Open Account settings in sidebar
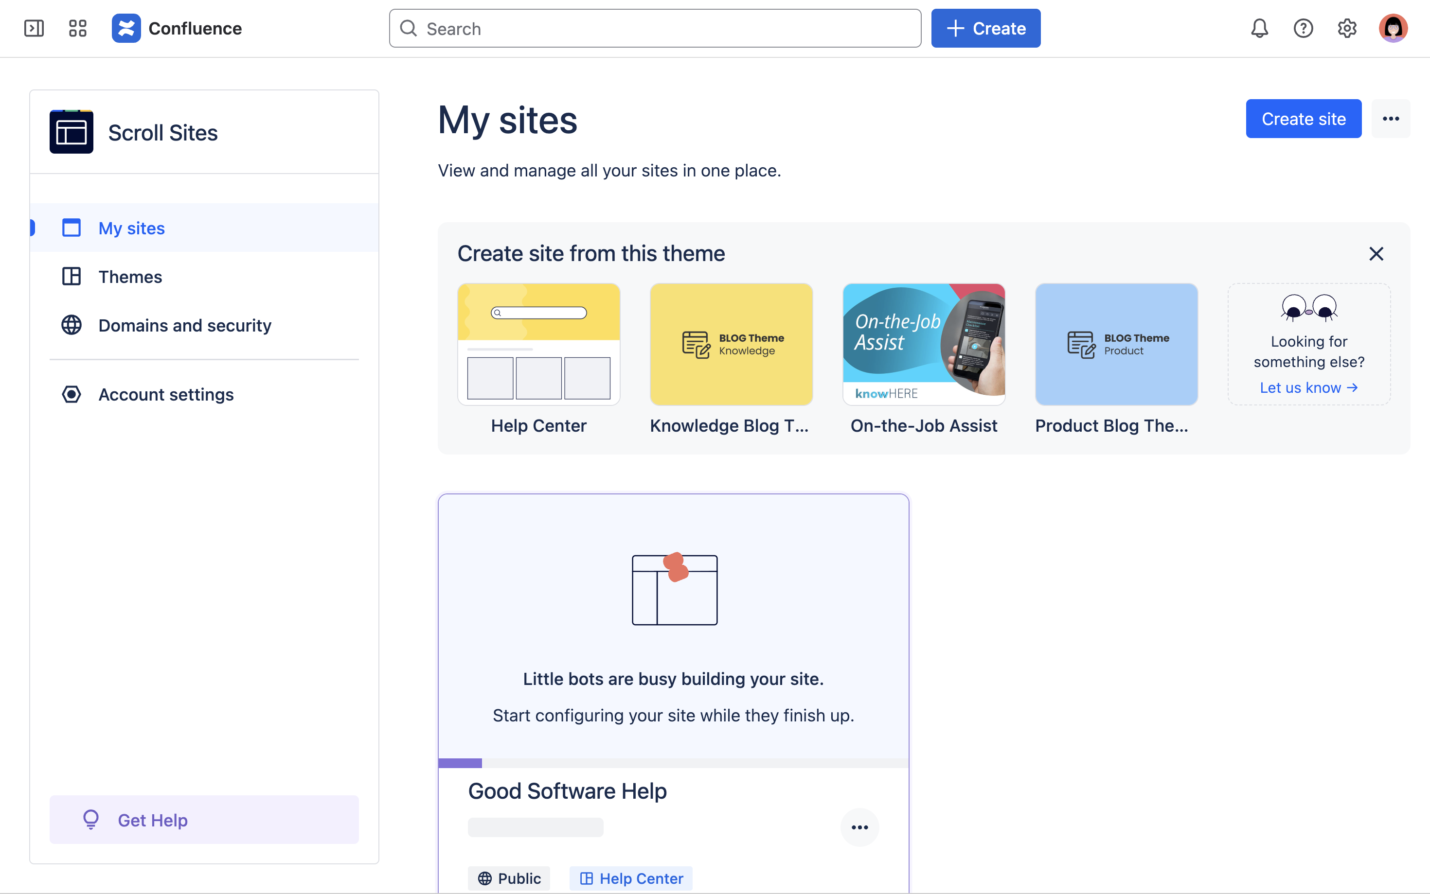The width and height of the screenshot is (1430, 894). [165, 394]
